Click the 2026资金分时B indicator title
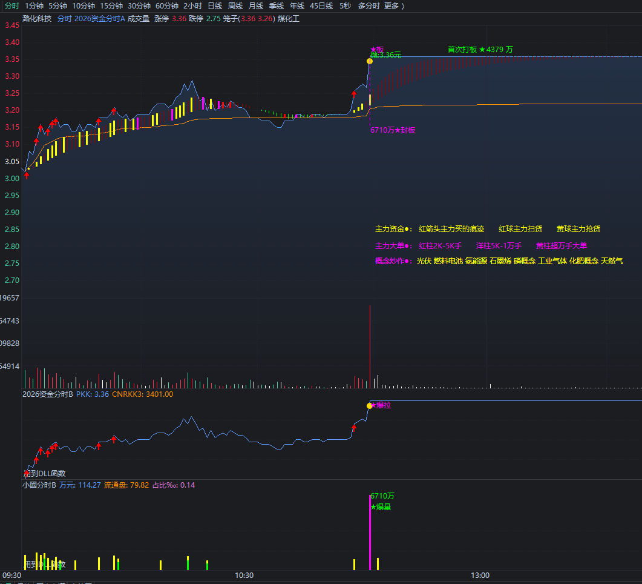The width and height of the screenshot is (642, 584). (47, 394)
